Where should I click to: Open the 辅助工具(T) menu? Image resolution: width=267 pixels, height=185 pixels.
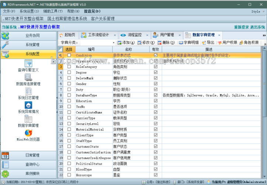point(53,11)
